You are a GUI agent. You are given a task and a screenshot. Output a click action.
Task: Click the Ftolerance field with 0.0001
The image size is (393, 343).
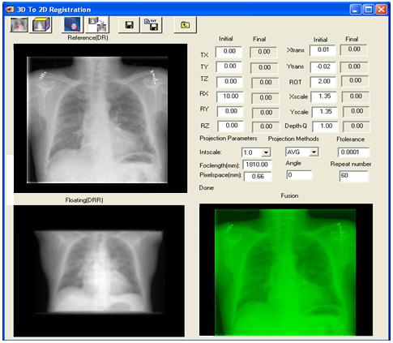pyautogui.click(x=353, y=152)
